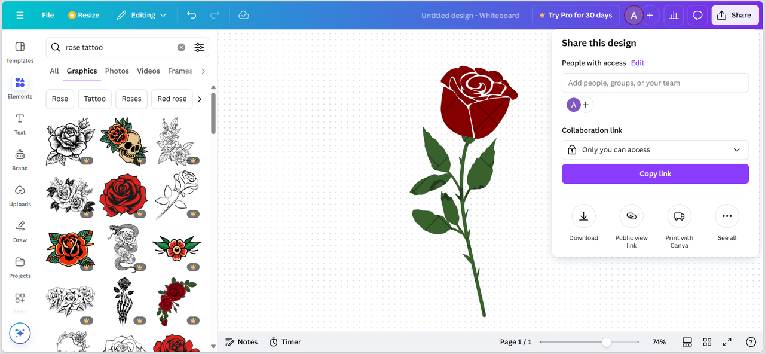Show more category tabs with arrow
This screenshot has width=765, height=354.
click(x=203, y=71)
